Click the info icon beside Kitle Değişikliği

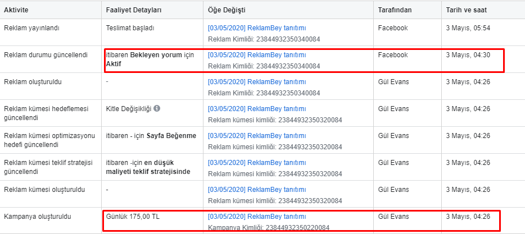point(157,109)
